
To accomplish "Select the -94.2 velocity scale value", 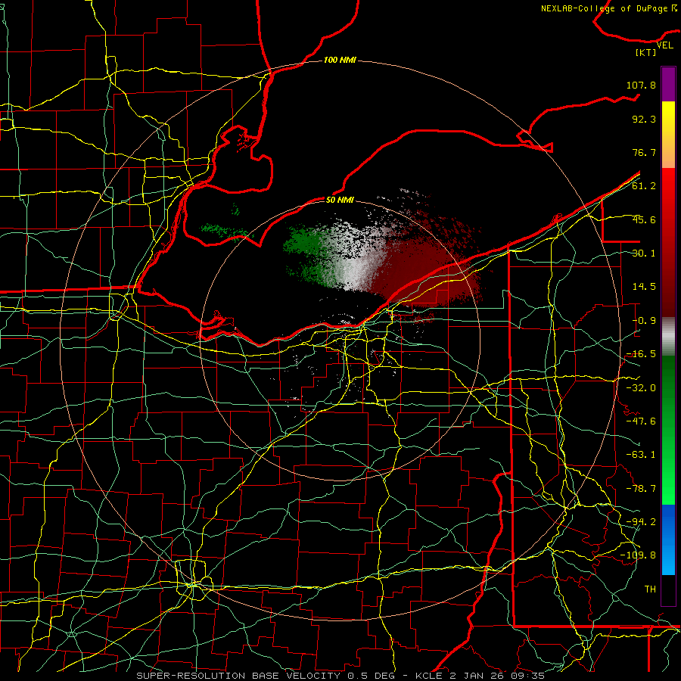I will click(641, 522).
